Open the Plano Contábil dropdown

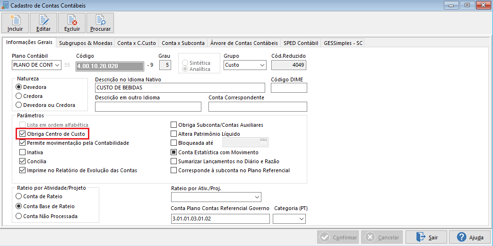(x=36, y=65)
